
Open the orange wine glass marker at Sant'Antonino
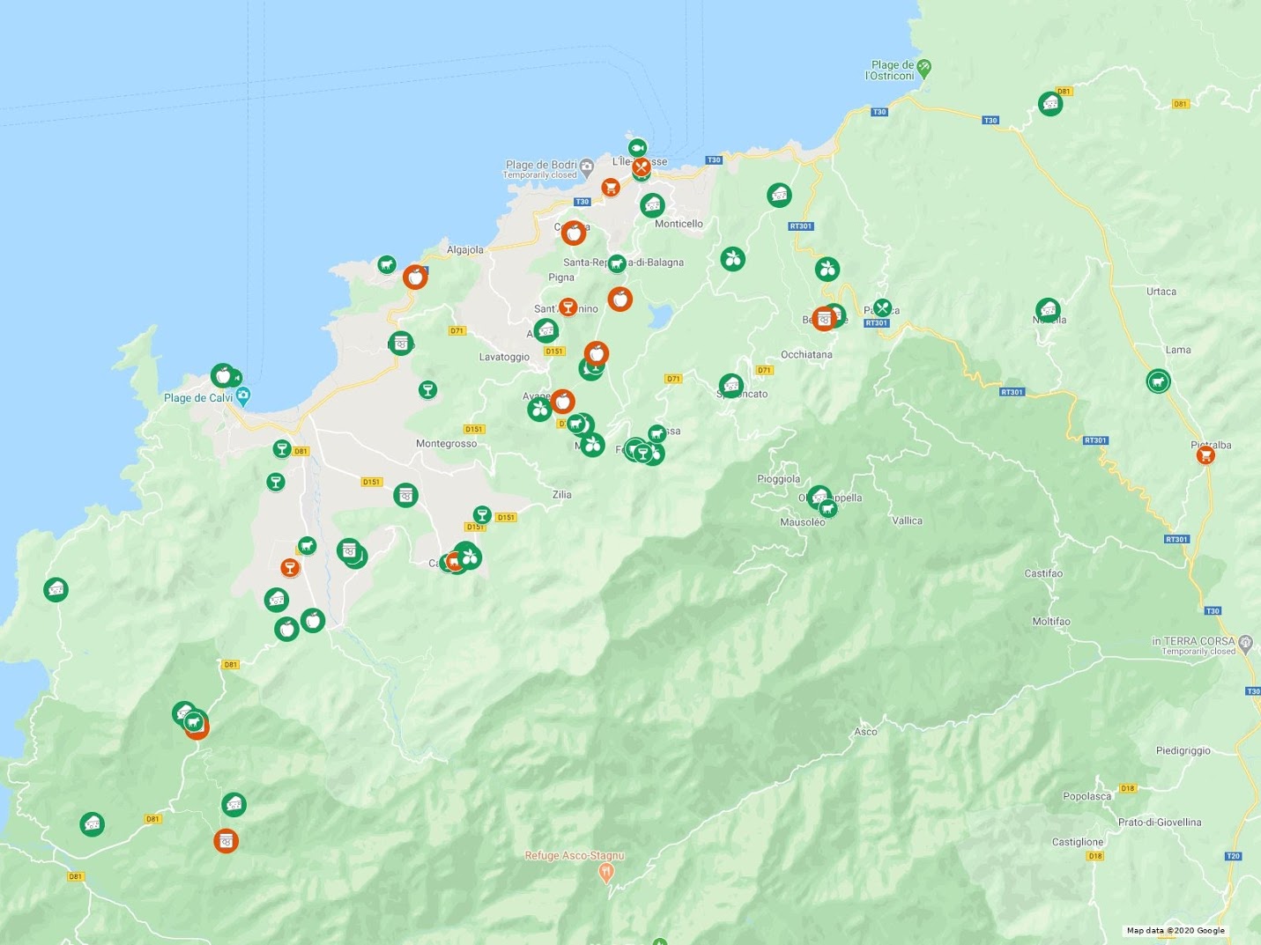(567, 306)
